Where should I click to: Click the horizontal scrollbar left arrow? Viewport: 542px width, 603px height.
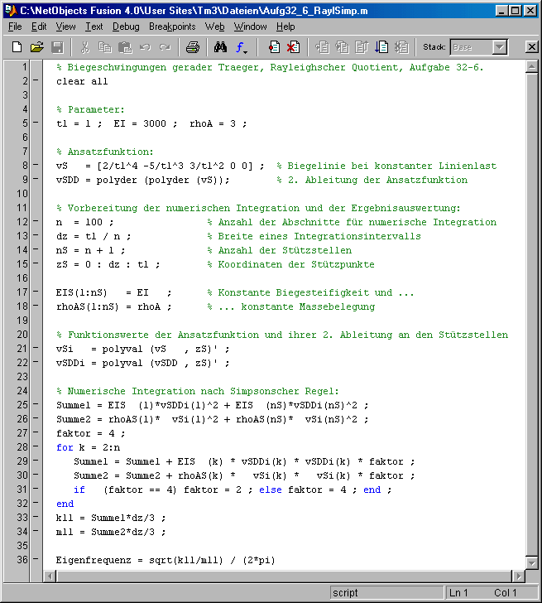tap(50, 576)
